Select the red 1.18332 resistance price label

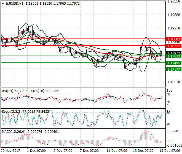point(174,46)
